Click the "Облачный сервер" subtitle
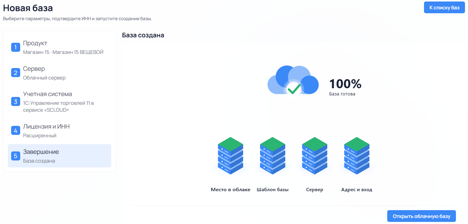 pos(44,78)
